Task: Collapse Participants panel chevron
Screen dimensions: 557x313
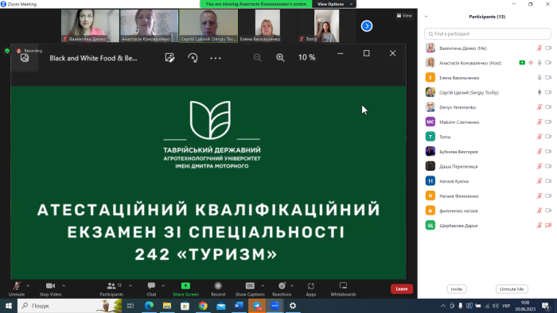Action: [x=427, y=17]
